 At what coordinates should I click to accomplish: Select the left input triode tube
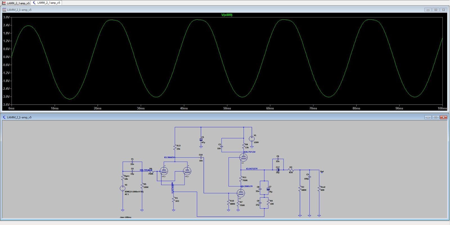164,171
